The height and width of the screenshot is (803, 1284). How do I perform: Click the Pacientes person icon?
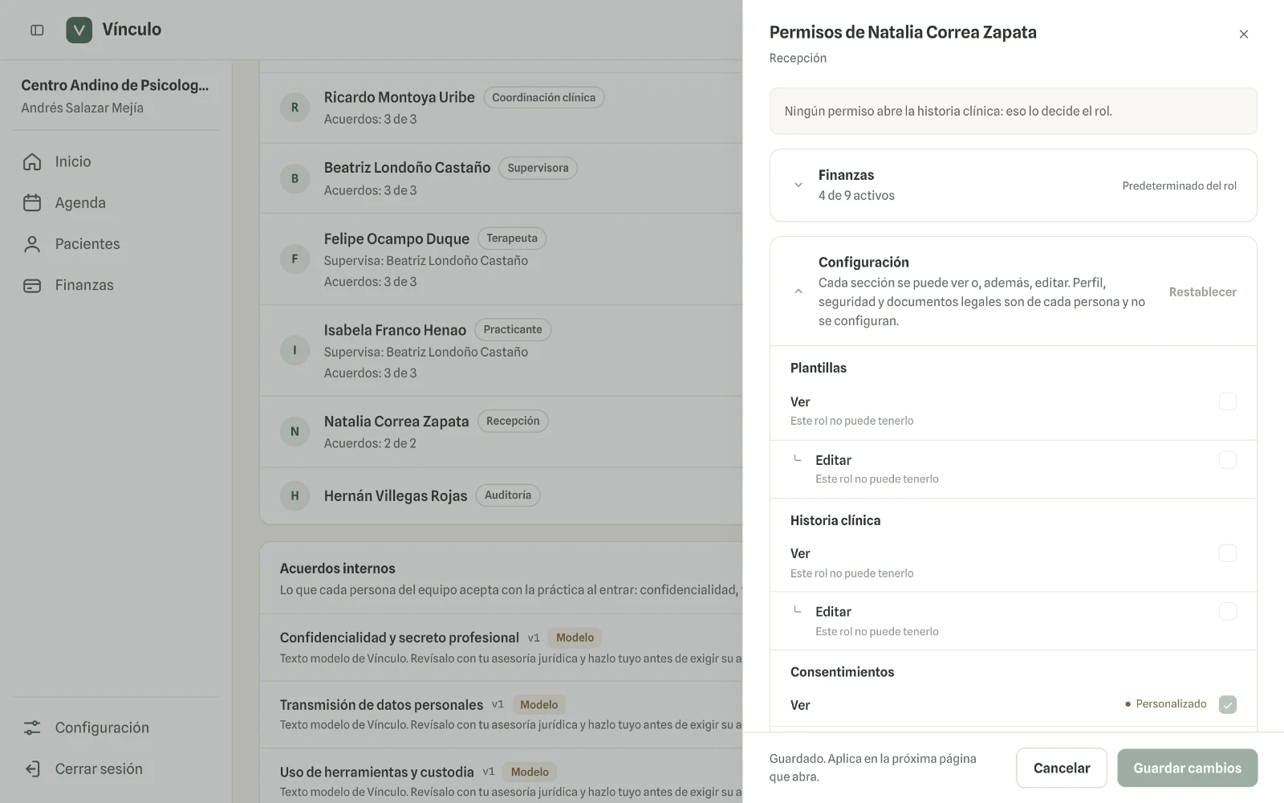tap(32, 244)
